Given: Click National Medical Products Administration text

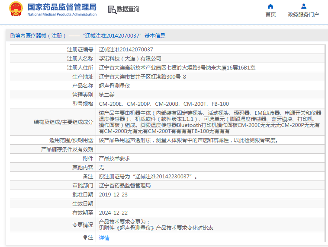Looking at the screenshot, I should [x=62, y=14].
